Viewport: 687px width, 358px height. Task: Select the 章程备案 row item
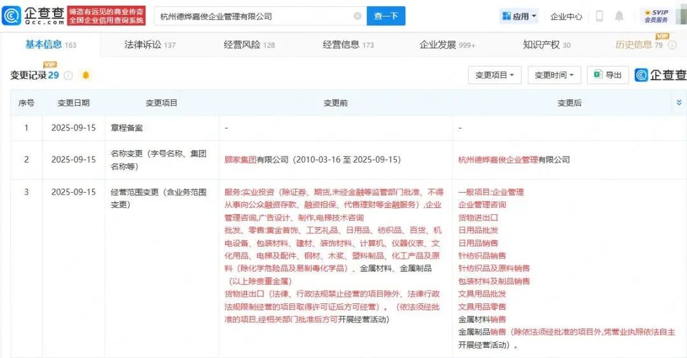[127, 128]
